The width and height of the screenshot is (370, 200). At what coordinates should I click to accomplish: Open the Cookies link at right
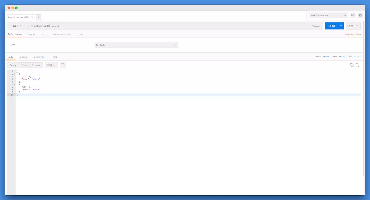[349, 34]
